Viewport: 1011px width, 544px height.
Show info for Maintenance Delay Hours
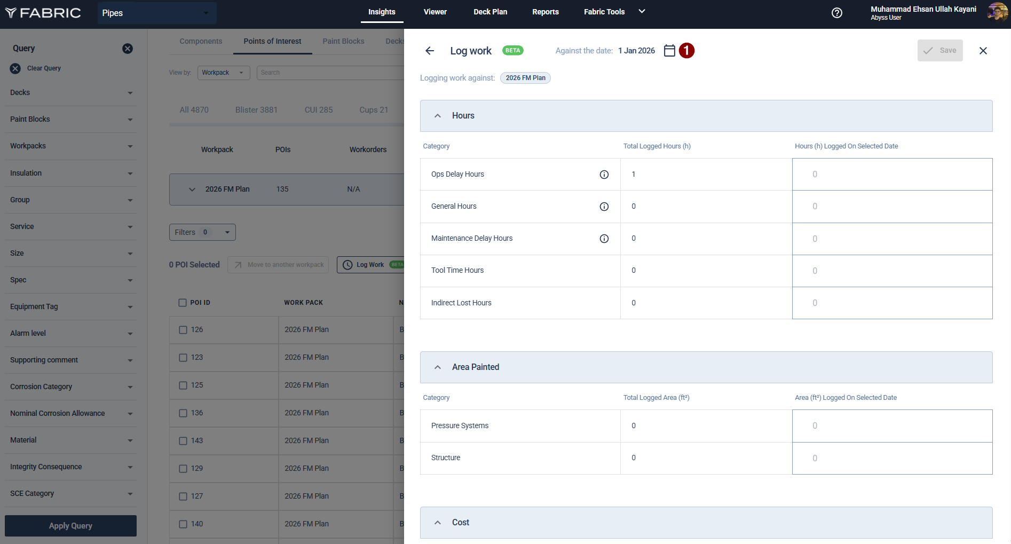tap(604, 239)
